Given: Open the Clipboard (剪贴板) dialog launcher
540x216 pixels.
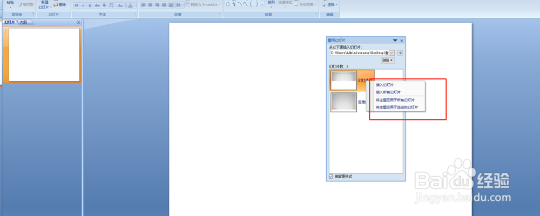Looking at the screenshot, I should click(33, 14).
